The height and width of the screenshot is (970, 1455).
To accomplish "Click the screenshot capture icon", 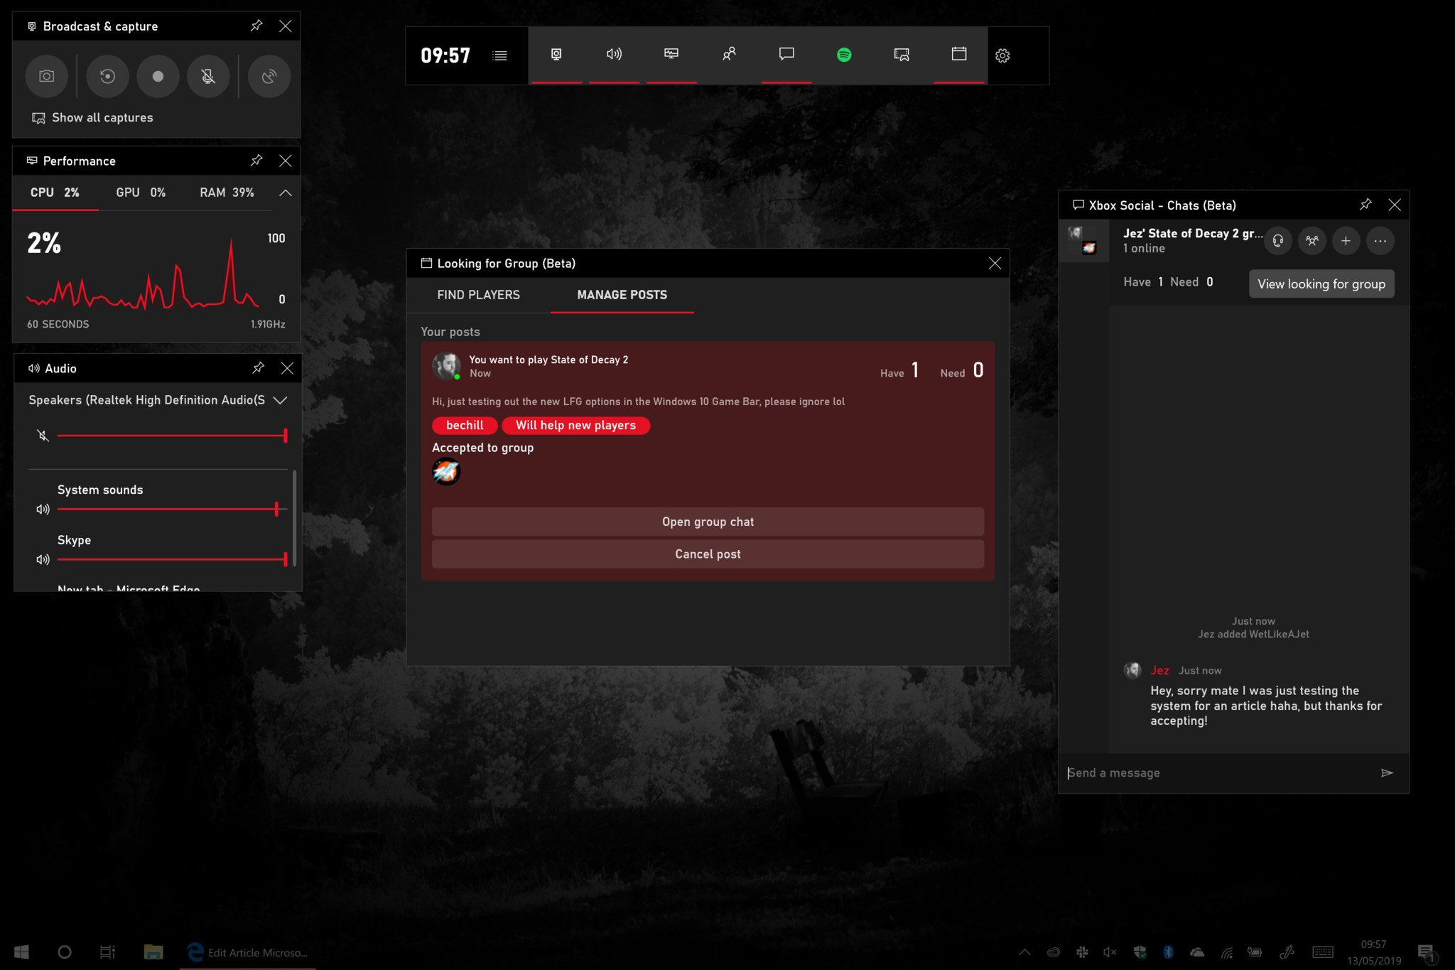I will coord(46,75).
